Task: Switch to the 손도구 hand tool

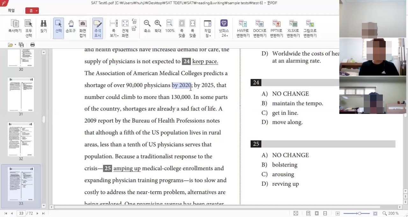Action: 70,26
